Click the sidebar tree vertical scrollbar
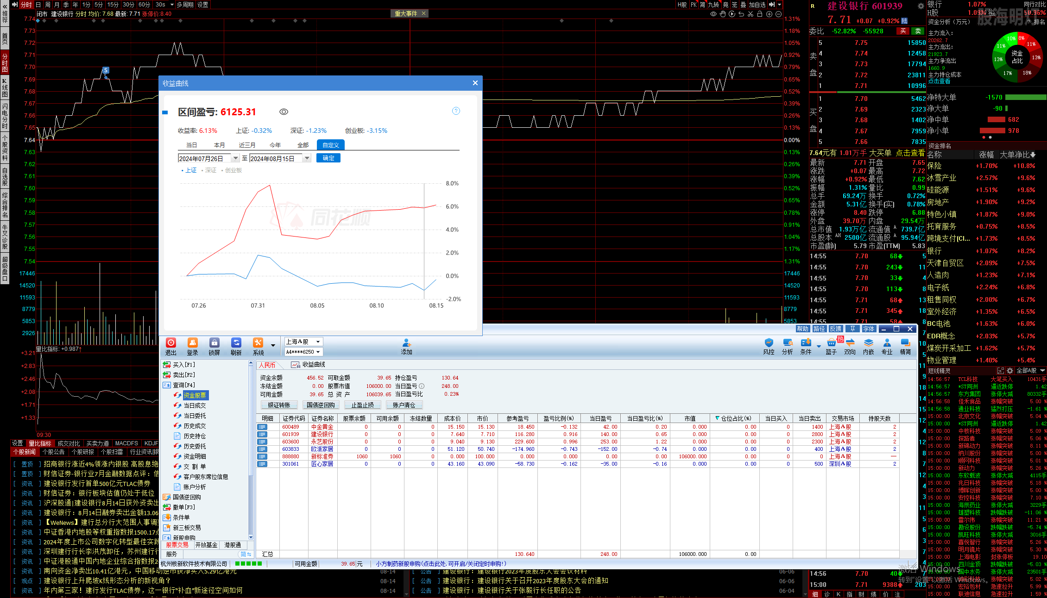The width and height of the screenshot is (1047, 598). [251, 450]
